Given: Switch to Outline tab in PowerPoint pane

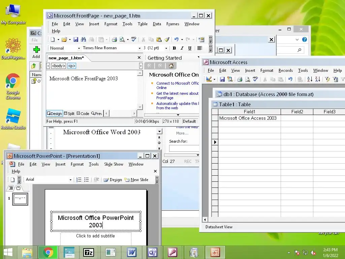Looking at the screenshot, I should (x=10, y=188).
